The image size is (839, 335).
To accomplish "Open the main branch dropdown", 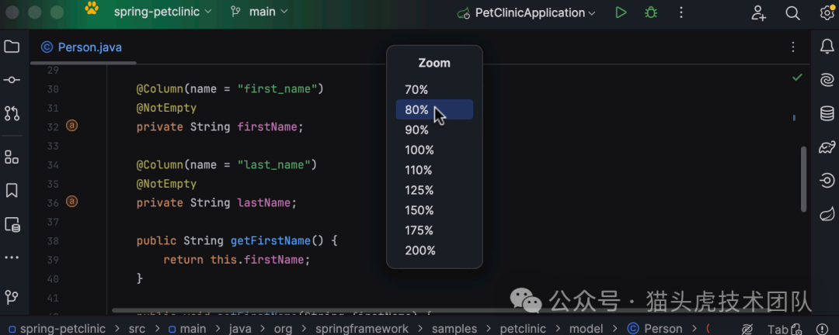I will tap(259, 12).
